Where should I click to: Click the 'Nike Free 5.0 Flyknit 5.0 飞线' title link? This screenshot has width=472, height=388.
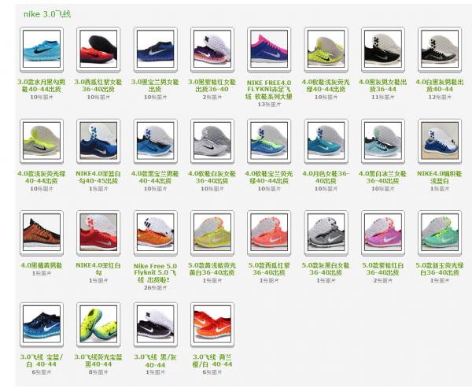[x=155, y=272]
